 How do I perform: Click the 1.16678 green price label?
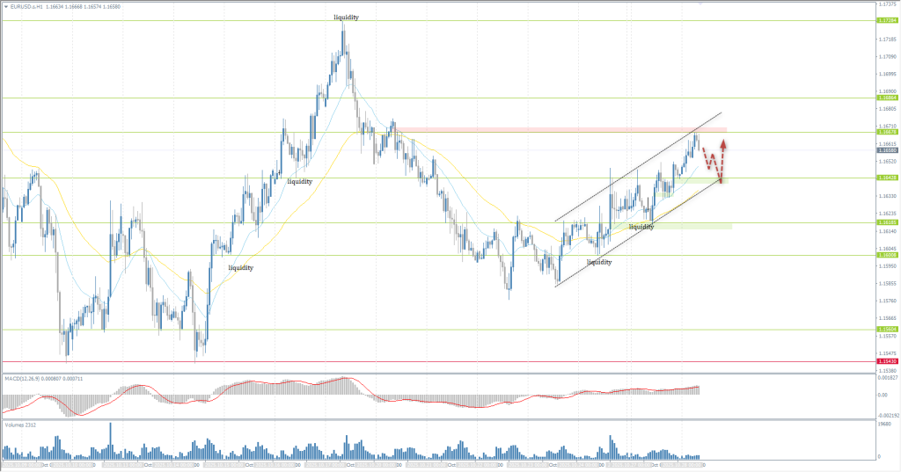click(x=887, y=133)
